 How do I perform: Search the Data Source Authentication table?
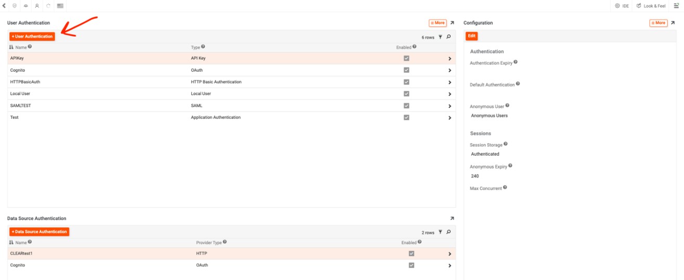448,232
